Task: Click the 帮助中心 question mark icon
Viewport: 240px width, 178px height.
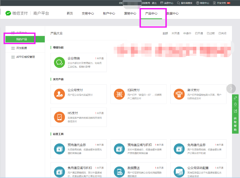Action: tap(198, 3)
